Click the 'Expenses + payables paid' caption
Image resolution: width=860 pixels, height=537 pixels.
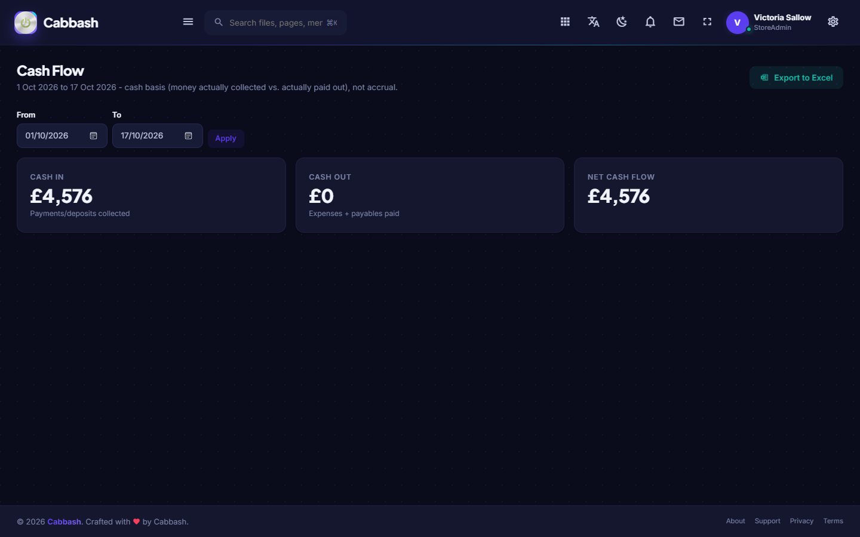pos(354,214)
